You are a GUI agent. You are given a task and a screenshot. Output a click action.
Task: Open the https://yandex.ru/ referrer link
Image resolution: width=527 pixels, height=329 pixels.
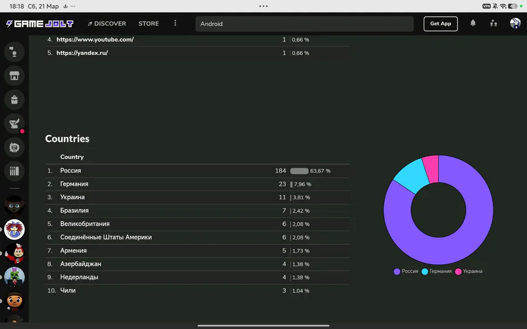(x=82, y=53)
